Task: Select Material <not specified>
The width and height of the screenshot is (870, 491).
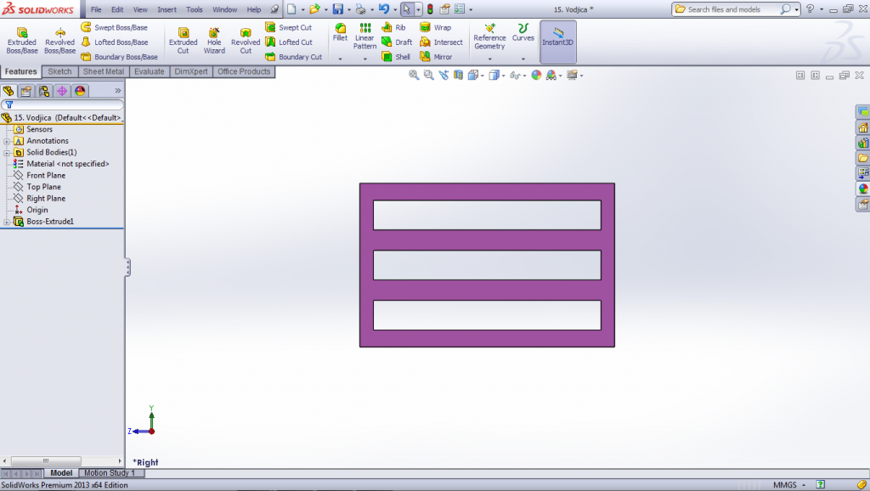Action: [68, 164]
